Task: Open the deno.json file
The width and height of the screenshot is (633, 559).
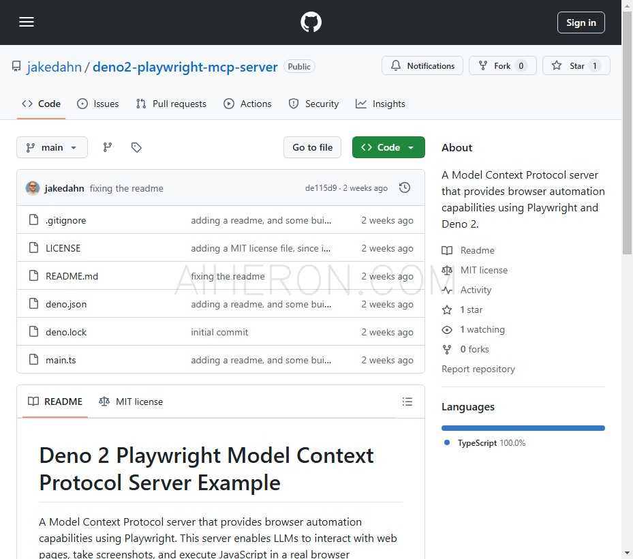Action: 66,304
